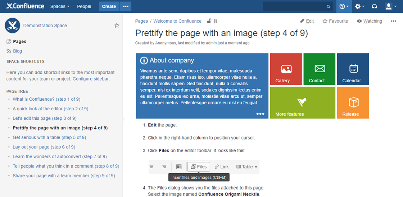
Task: Toggle Watching for this page
Action: pyautogui.click(x=370, y=21)
